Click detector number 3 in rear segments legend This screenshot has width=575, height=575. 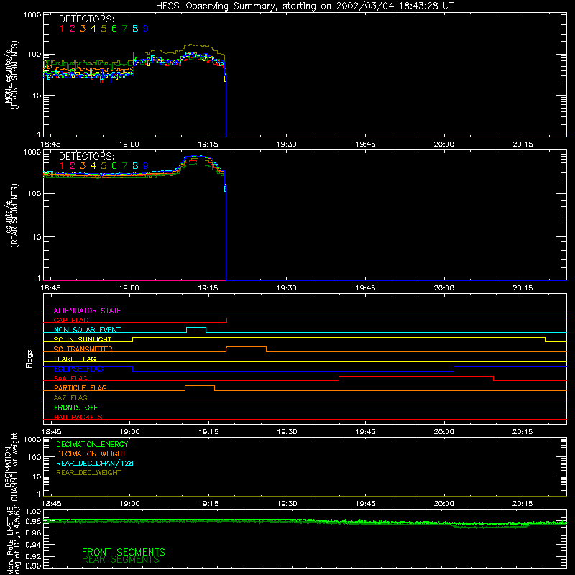tap(83, 166)
